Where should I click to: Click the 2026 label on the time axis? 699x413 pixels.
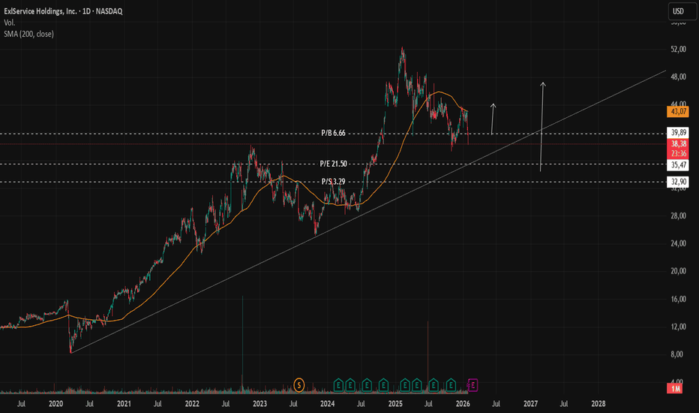click(463, 404)
